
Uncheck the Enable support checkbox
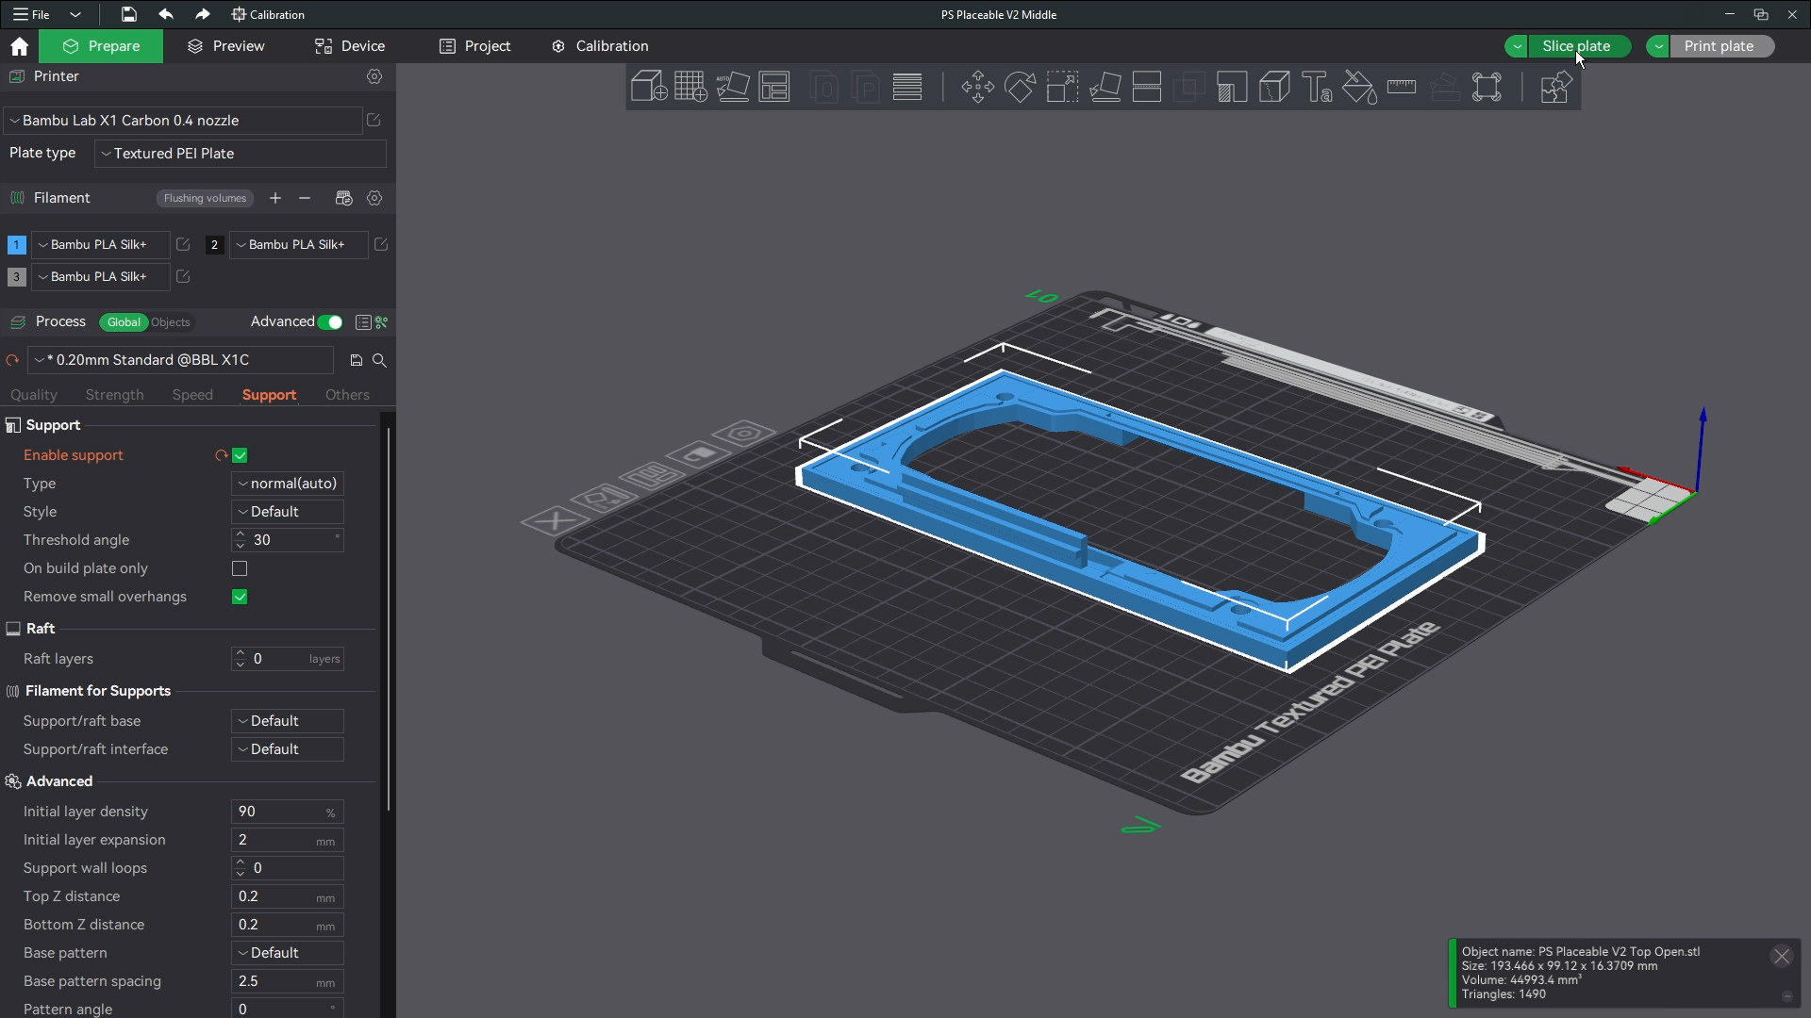click(x=240, y=455)
